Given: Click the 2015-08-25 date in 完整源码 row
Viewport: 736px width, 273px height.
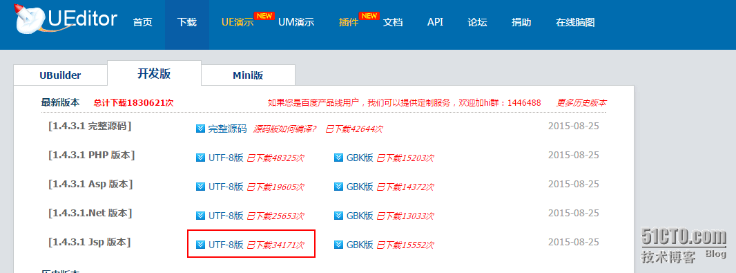Looking at the screenshot, I should (x=574, y=126).
